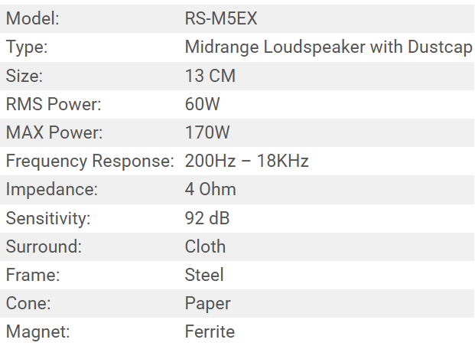Select the RS-M5EX model value
475x346 pixels.
tap(216, 19)
